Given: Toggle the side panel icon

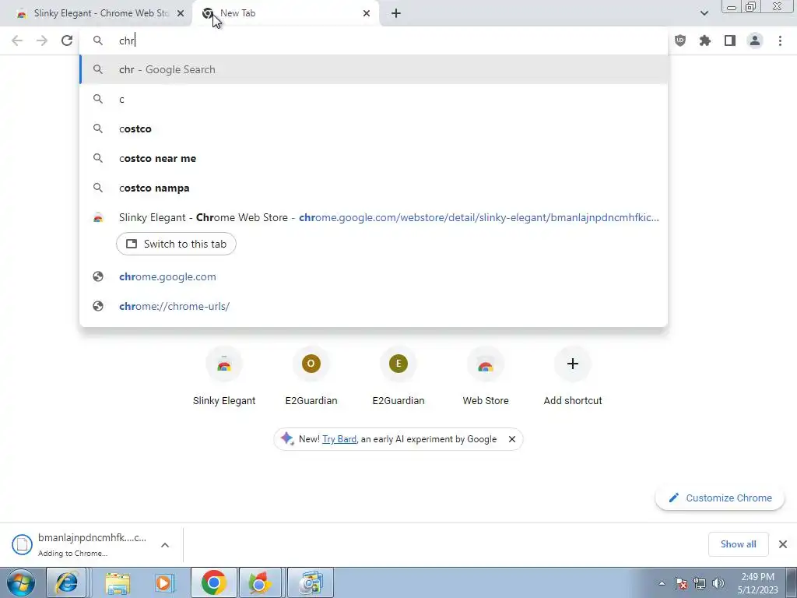Looking at the screenshot, I should point(730,40).
